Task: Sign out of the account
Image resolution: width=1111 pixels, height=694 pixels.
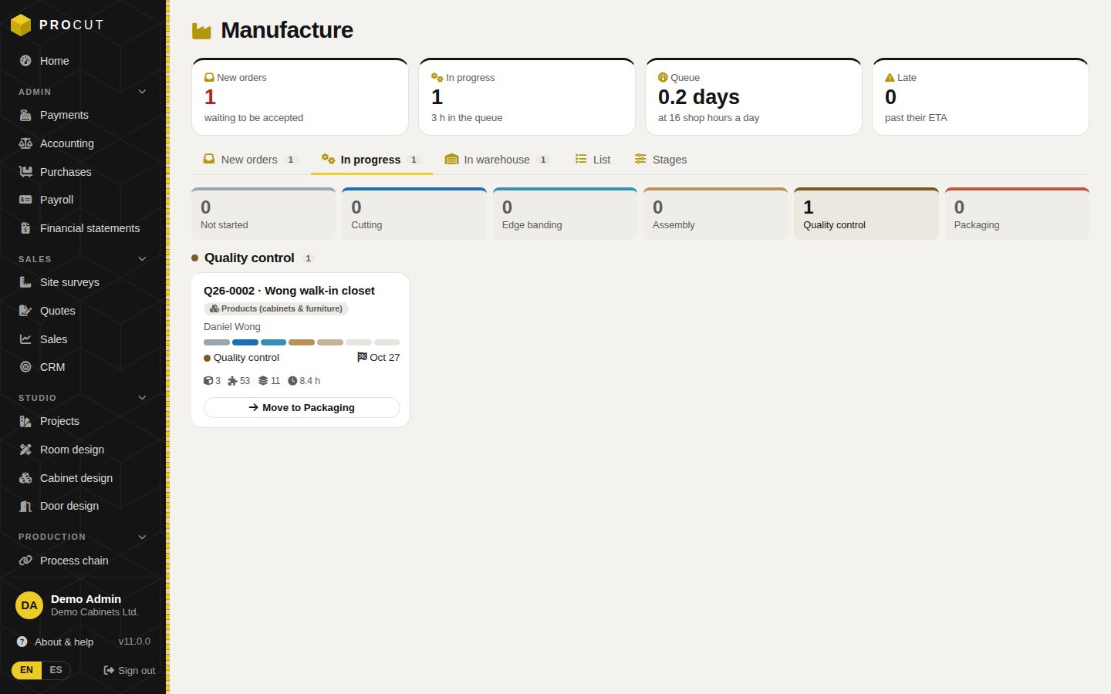Action: coord(130,671)
